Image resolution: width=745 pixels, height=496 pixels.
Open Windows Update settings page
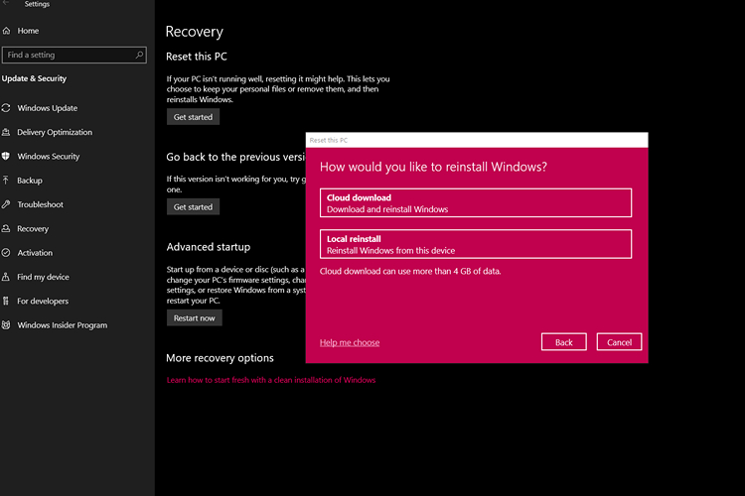[48, 108]
